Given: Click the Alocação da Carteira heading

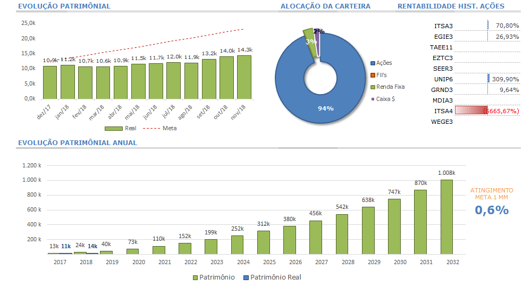Looking at the screenshot, I should (325, 6).
